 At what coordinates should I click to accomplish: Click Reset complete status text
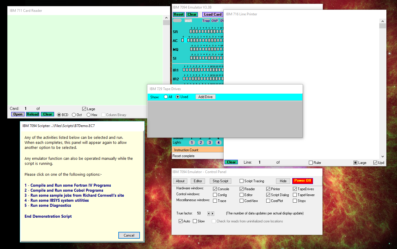click(x=184, y=156)
